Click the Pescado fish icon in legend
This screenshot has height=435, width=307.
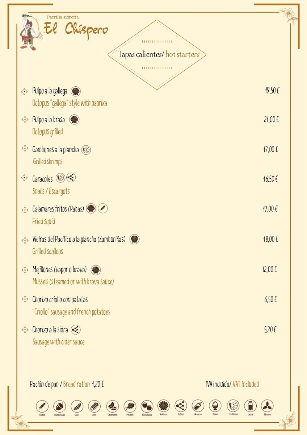(x=130, y=406)
